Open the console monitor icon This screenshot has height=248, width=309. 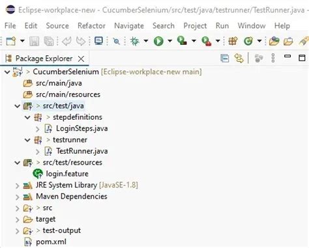pos(99,41)
